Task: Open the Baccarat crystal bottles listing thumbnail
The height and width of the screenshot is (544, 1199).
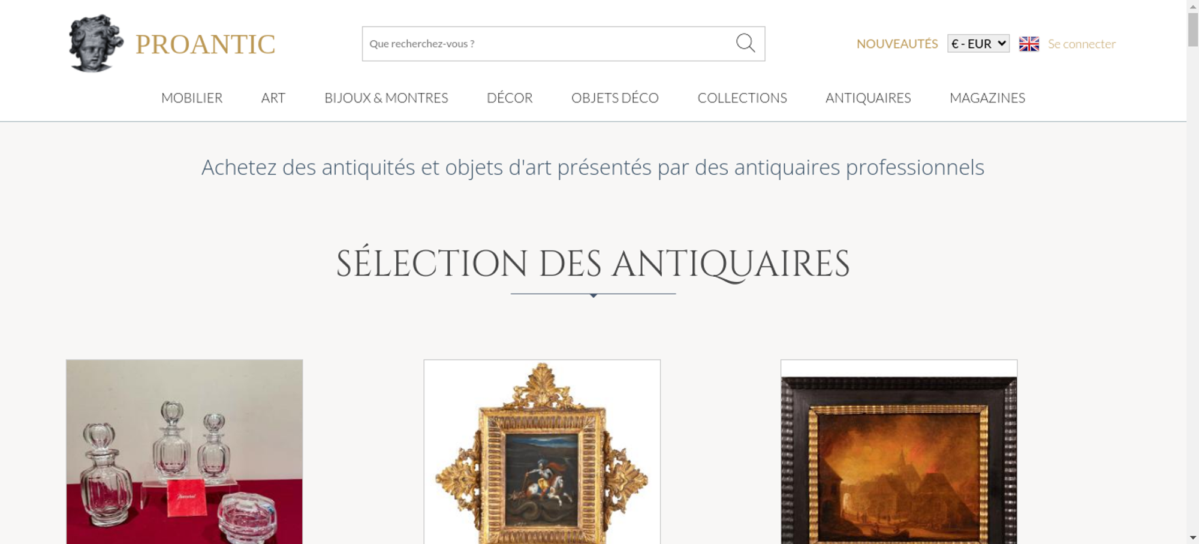Action: coord(185,452)
